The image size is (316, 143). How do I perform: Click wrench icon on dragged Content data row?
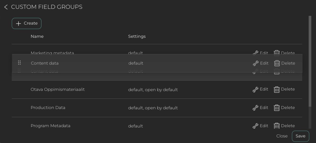point(256,63)
